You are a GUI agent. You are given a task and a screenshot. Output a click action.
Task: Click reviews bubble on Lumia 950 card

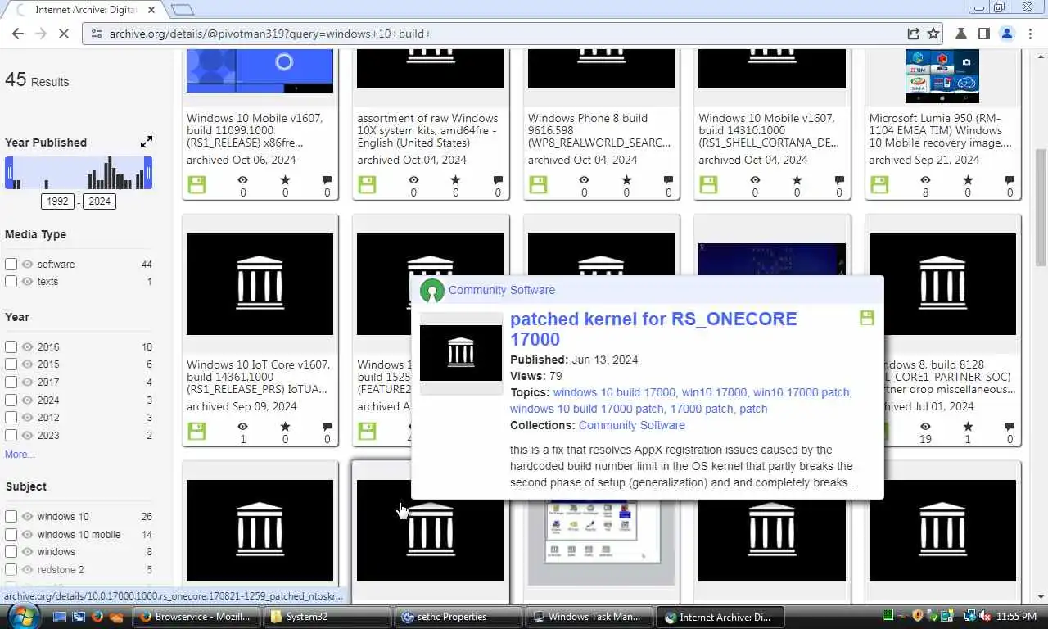pos(1010,180)
